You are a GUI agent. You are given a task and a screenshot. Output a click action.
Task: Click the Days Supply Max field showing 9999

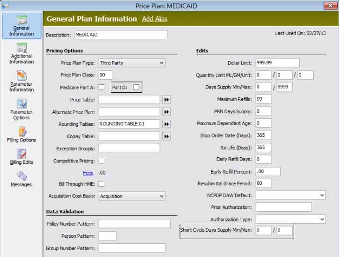284,87
